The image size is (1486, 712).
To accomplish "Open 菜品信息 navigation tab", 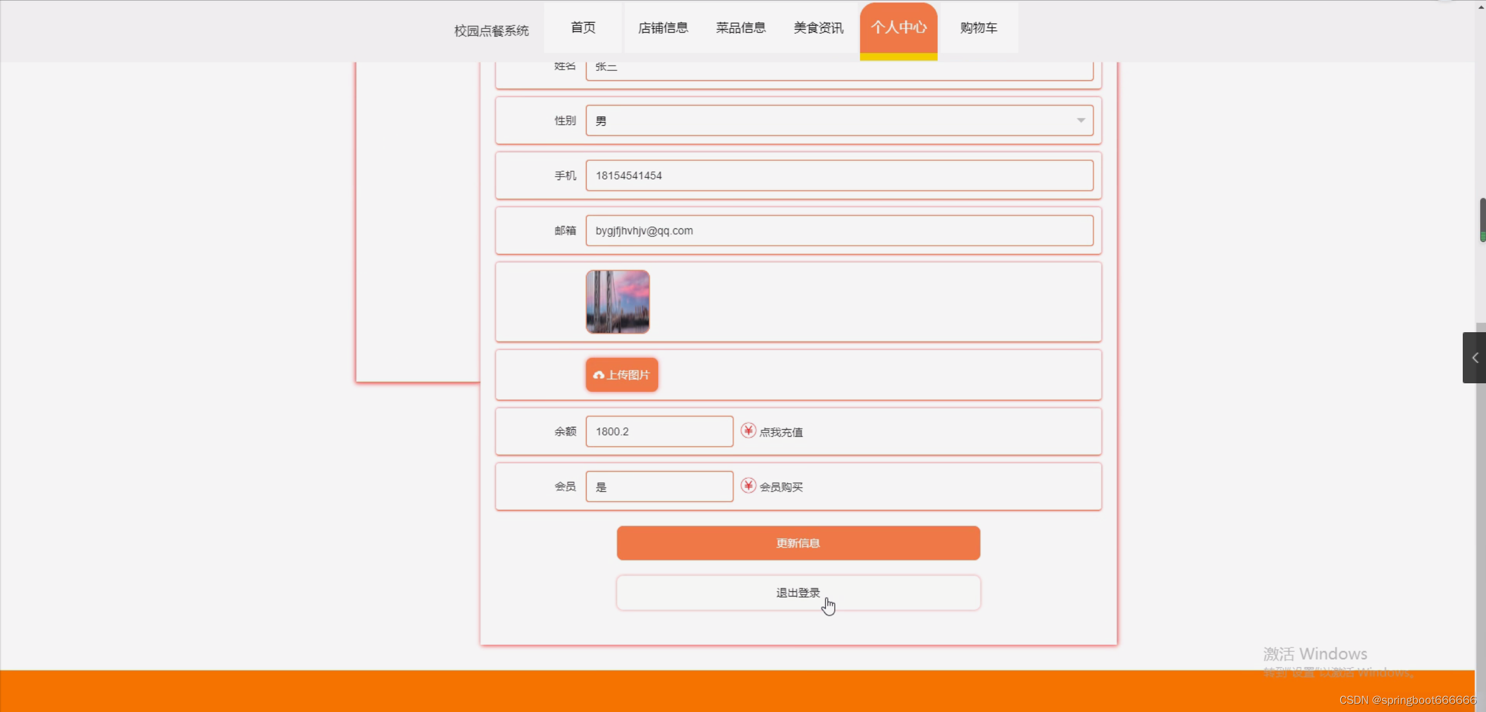I will coord(741,28).
